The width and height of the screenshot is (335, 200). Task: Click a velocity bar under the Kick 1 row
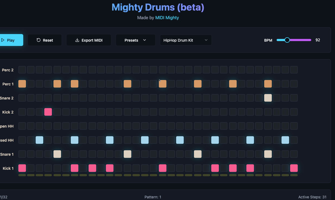click(22, 175)
